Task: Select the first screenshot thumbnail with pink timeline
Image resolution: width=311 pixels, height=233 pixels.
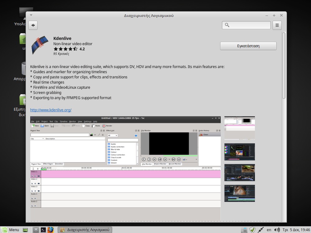Action: [x=239, y=128]
